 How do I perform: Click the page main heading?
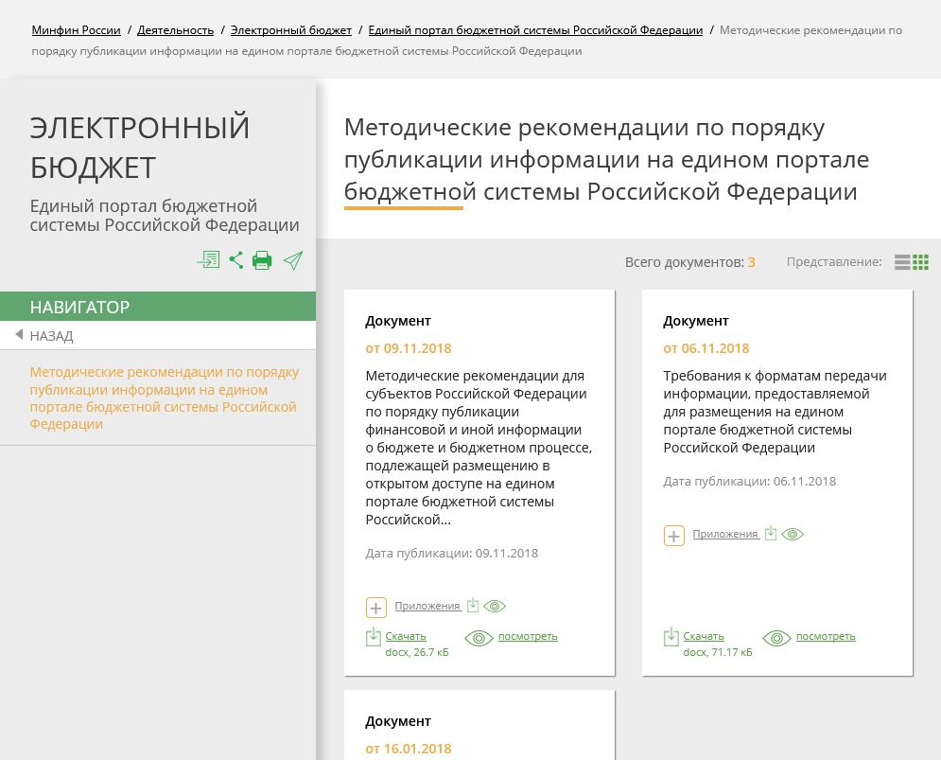point(606,160)
